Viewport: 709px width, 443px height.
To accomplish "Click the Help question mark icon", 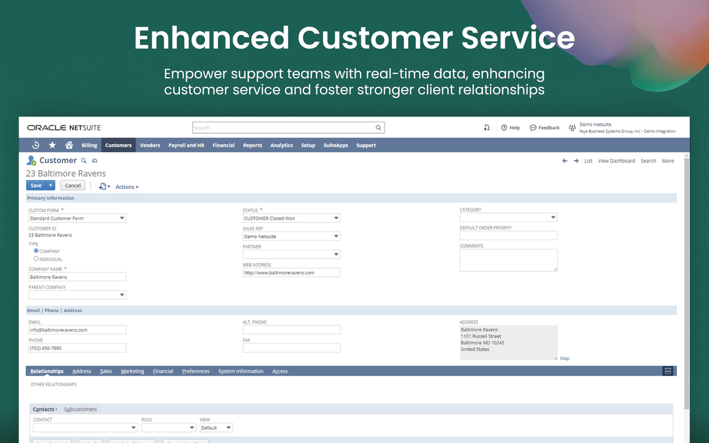I will click(504, 128).
